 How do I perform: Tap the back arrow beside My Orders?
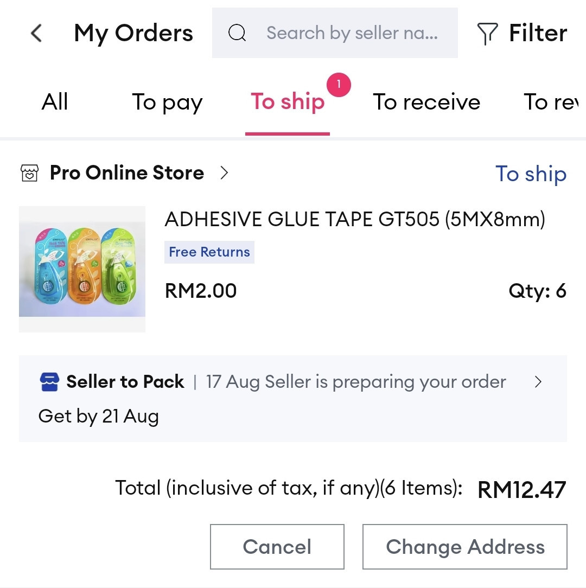[x=36, y=33]
